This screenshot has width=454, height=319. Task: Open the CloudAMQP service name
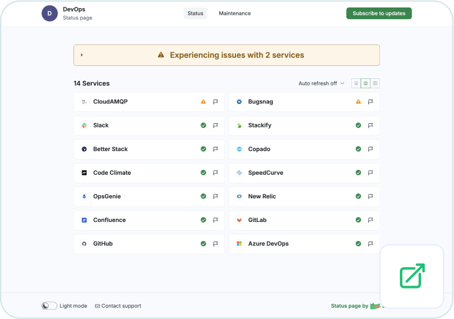(x=110, y=102)
